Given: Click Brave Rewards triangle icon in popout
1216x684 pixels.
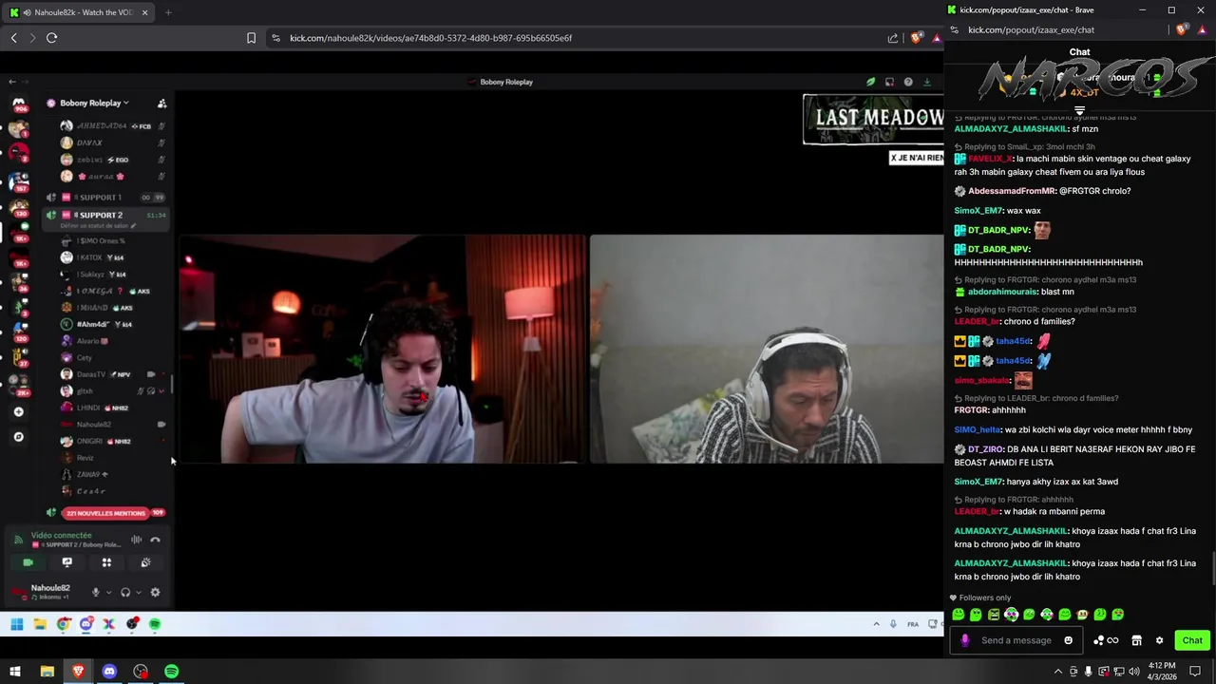Looking at the screenshot, I should coord(1203,29).
